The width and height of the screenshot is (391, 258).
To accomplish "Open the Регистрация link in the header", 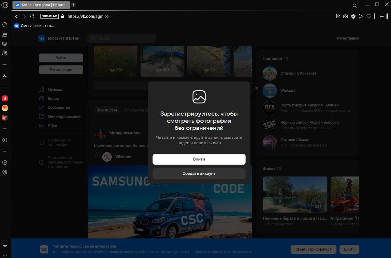I will coord(348,38).
